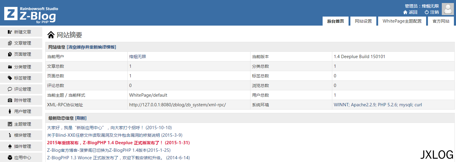This screenshot has width=456, height=162.
Task: Open 新建文章 in the sidebar
Action: point(21,32)
